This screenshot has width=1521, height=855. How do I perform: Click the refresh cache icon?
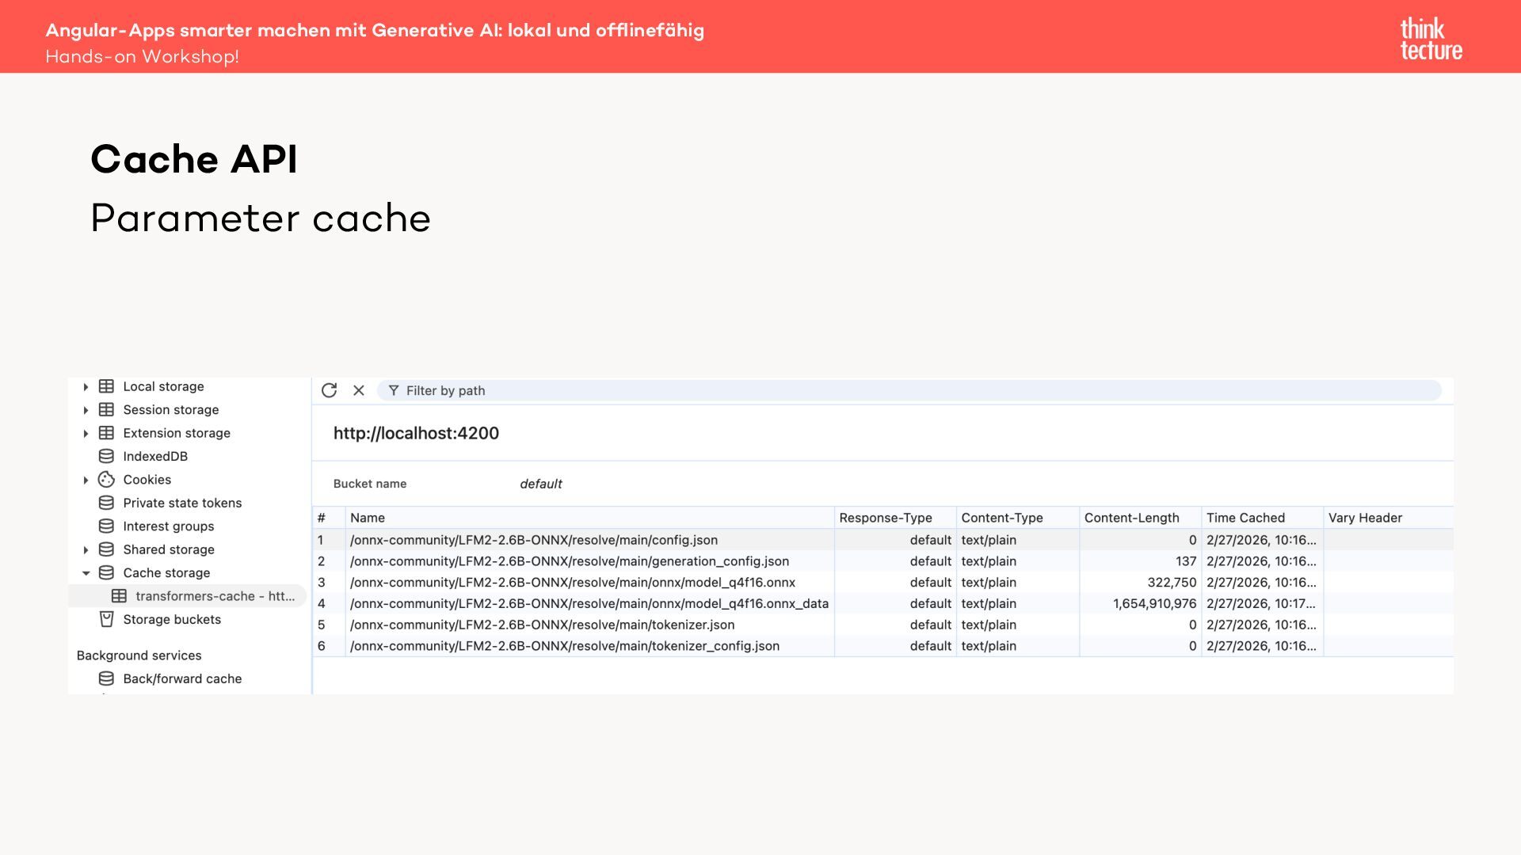[329, 390]
